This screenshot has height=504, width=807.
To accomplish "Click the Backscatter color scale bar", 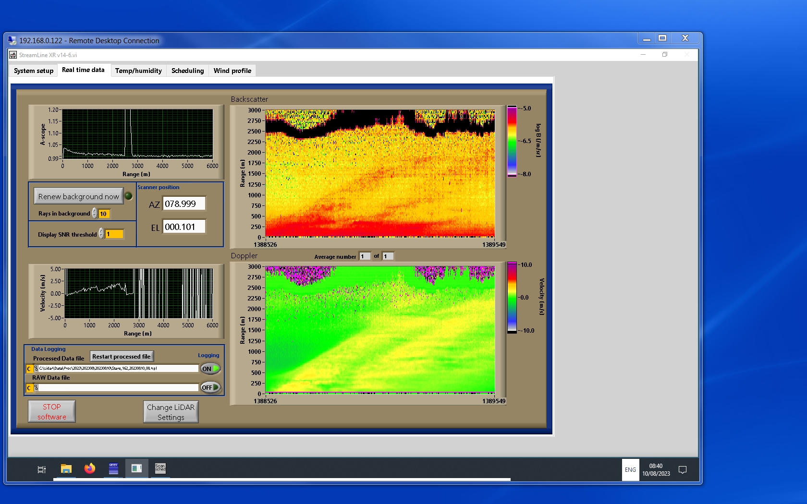I will (512, 141).
